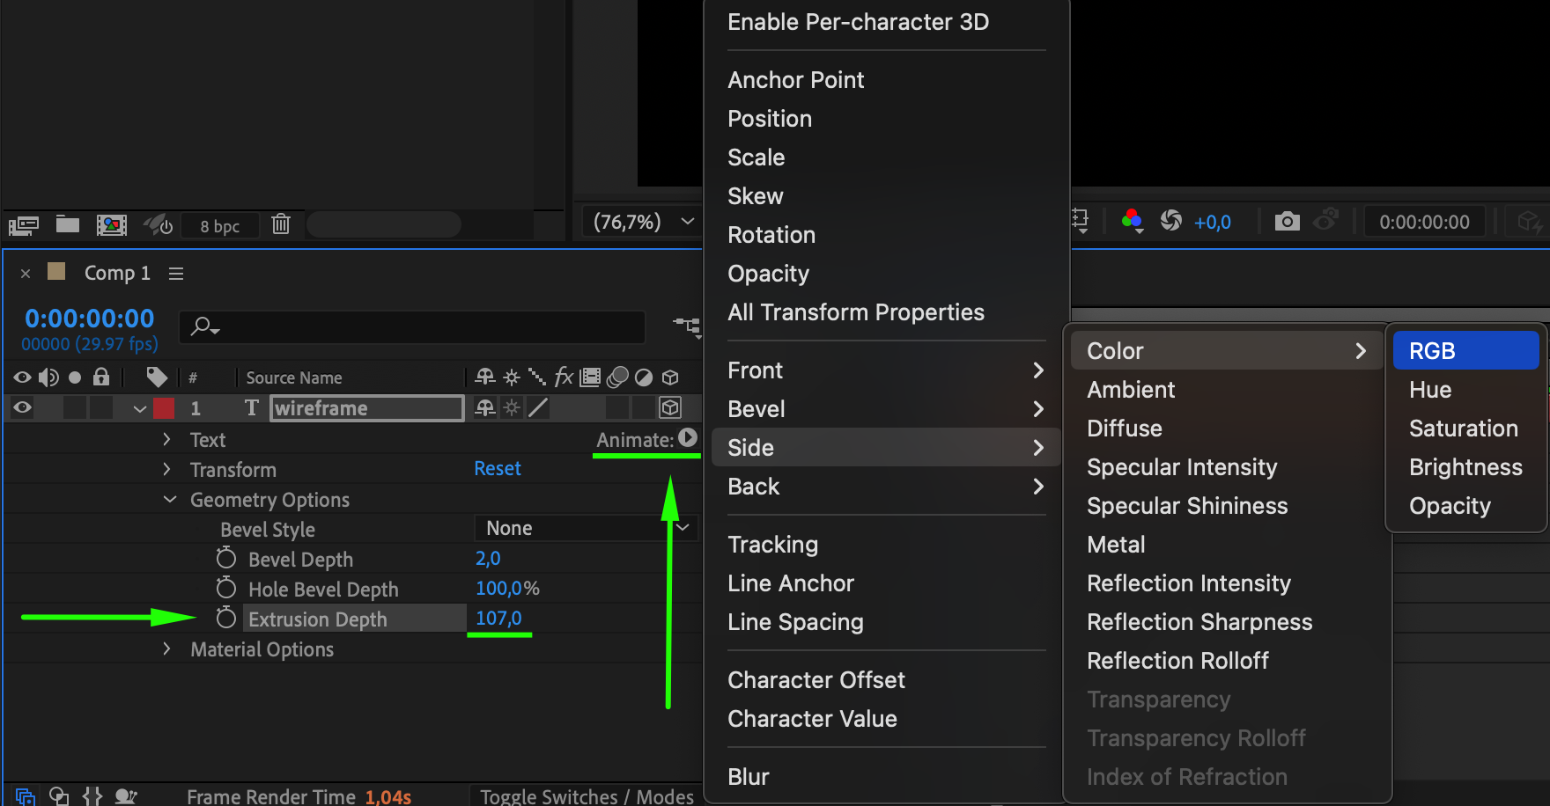Screen dimensions: 1550x806
Task: Expand the Material Options group
Action: [x=167, y=649]
